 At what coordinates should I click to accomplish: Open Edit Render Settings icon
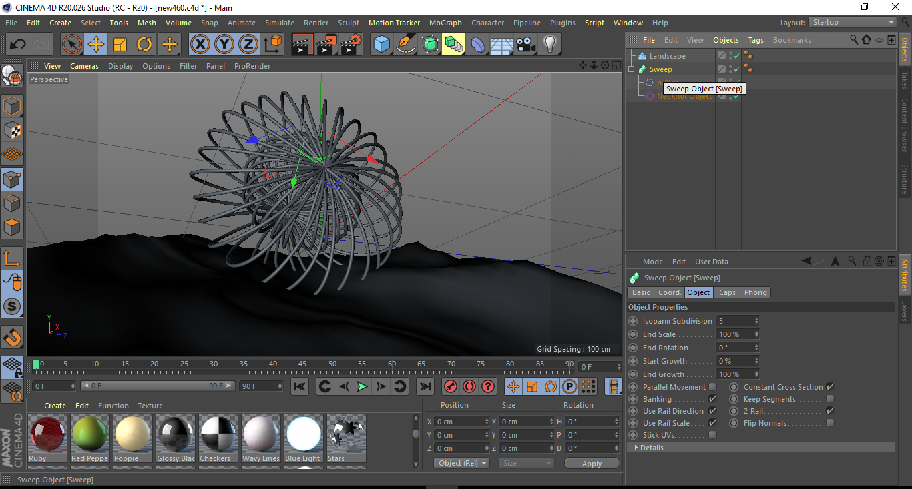tap(351, 45)
